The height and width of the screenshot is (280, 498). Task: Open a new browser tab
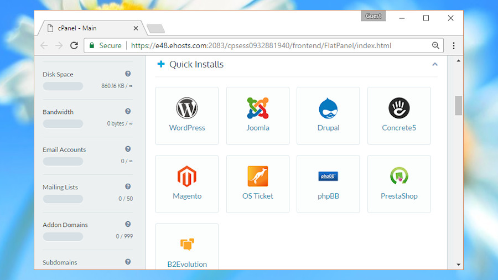156,29
